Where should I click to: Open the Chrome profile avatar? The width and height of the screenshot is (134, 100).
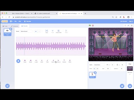(x=128, y=17)
